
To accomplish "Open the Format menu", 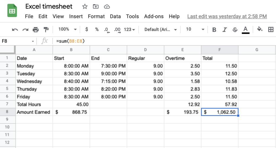I will (96, 16).
